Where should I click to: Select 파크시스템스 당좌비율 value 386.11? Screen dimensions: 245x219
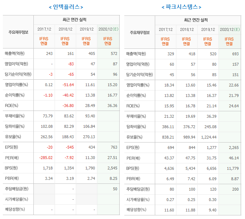[168, 127]
